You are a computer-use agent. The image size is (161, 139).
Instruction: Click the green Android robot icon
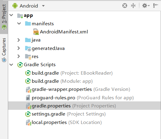15,6
